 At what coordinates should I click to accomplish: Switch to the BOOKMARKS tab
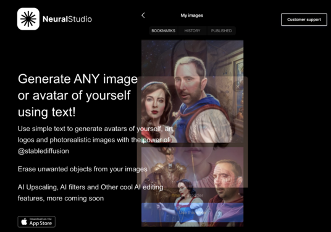[164, 31]
